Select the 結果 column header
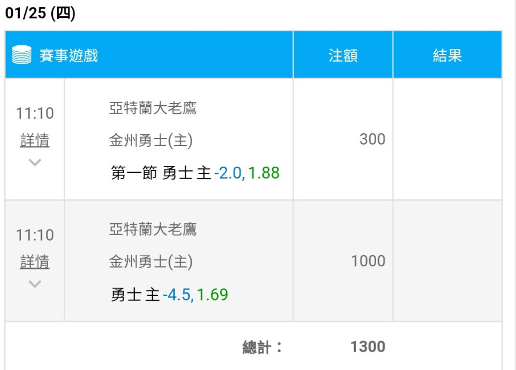The width and height of the screenshot is (516, 370). click(447, 55)
